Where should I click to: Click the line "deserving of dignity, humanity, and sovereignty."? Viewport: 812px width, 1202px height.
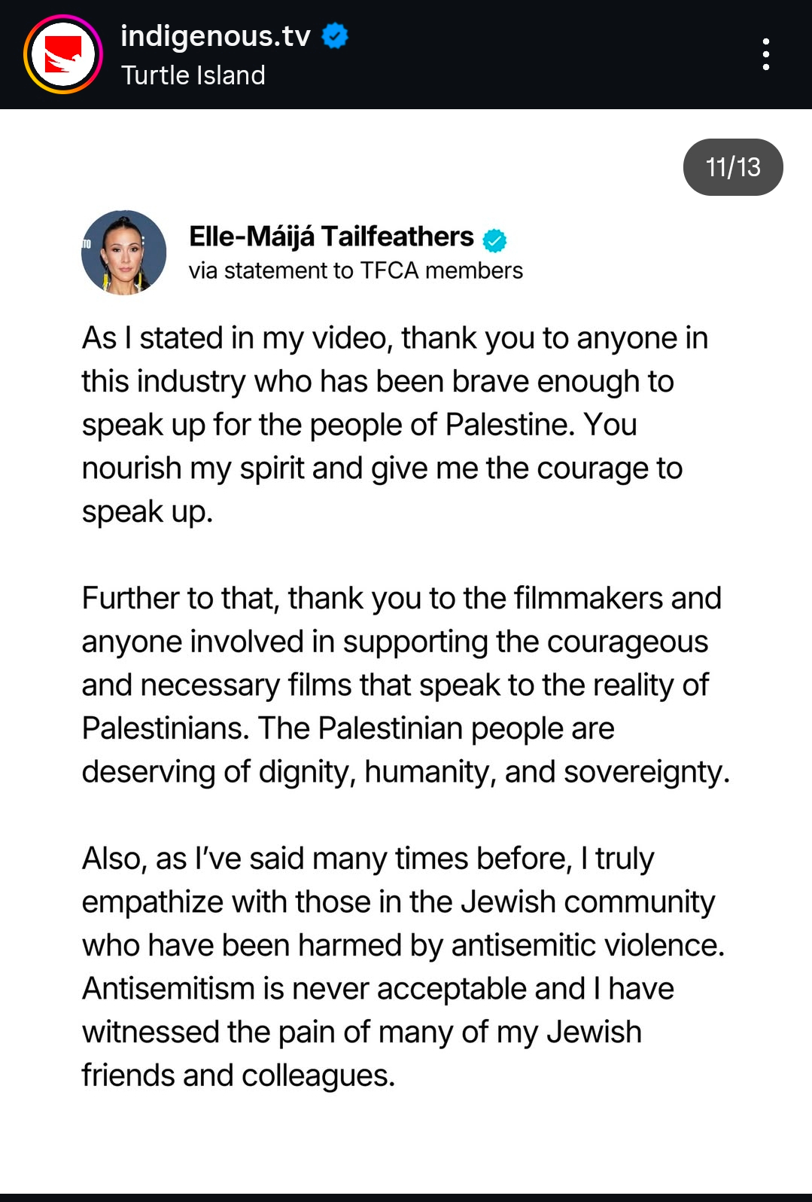click(406, 772)
